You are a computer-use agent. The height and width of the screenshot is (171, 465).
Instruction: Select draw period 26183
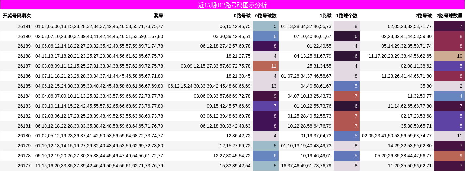24,106
